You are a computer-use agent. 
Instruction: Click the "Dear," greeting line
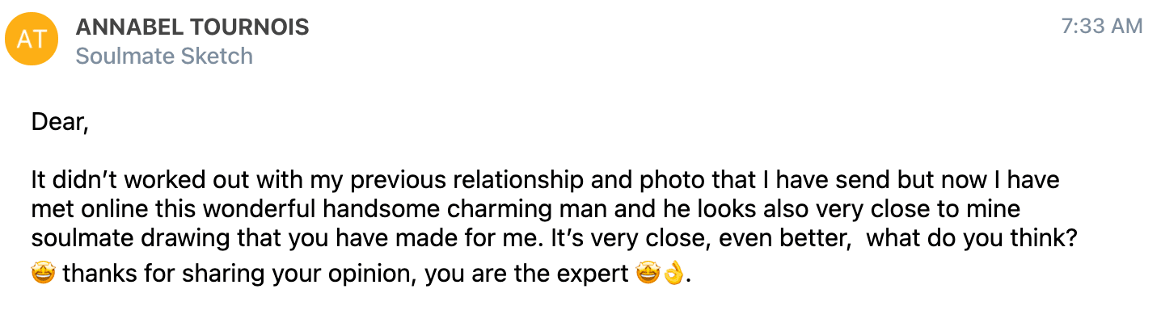pyautogui.click(x=59, y=123)
